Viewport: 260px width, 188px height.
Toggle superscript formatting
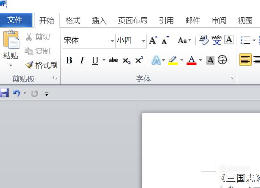(x=139, y=60)
